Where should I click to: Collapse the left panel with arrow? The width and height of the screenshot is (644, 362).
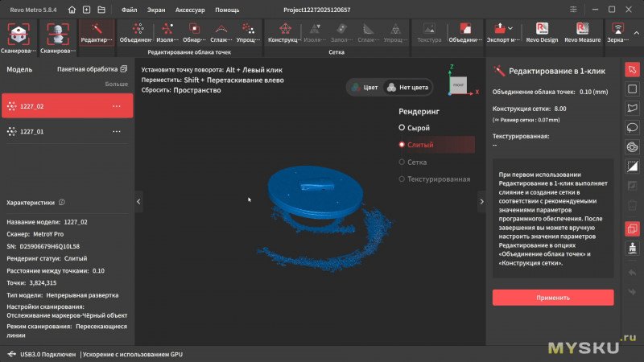pyautogui.click(x=138, y=202)
